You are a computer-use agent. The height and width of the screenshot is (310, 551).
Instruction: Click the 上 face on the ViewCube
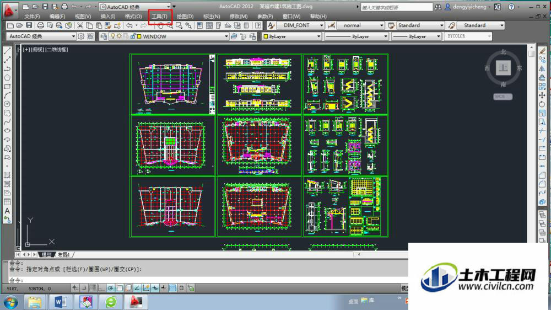[x=503, y=68]
